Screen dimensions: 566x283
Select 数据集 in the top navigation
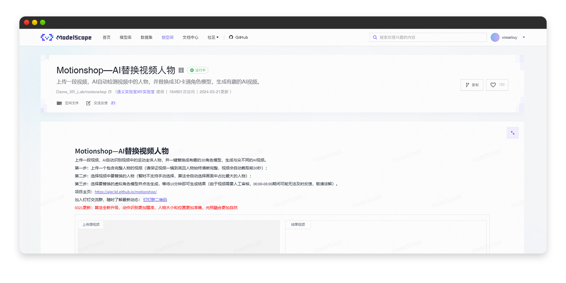pos(146,37)
